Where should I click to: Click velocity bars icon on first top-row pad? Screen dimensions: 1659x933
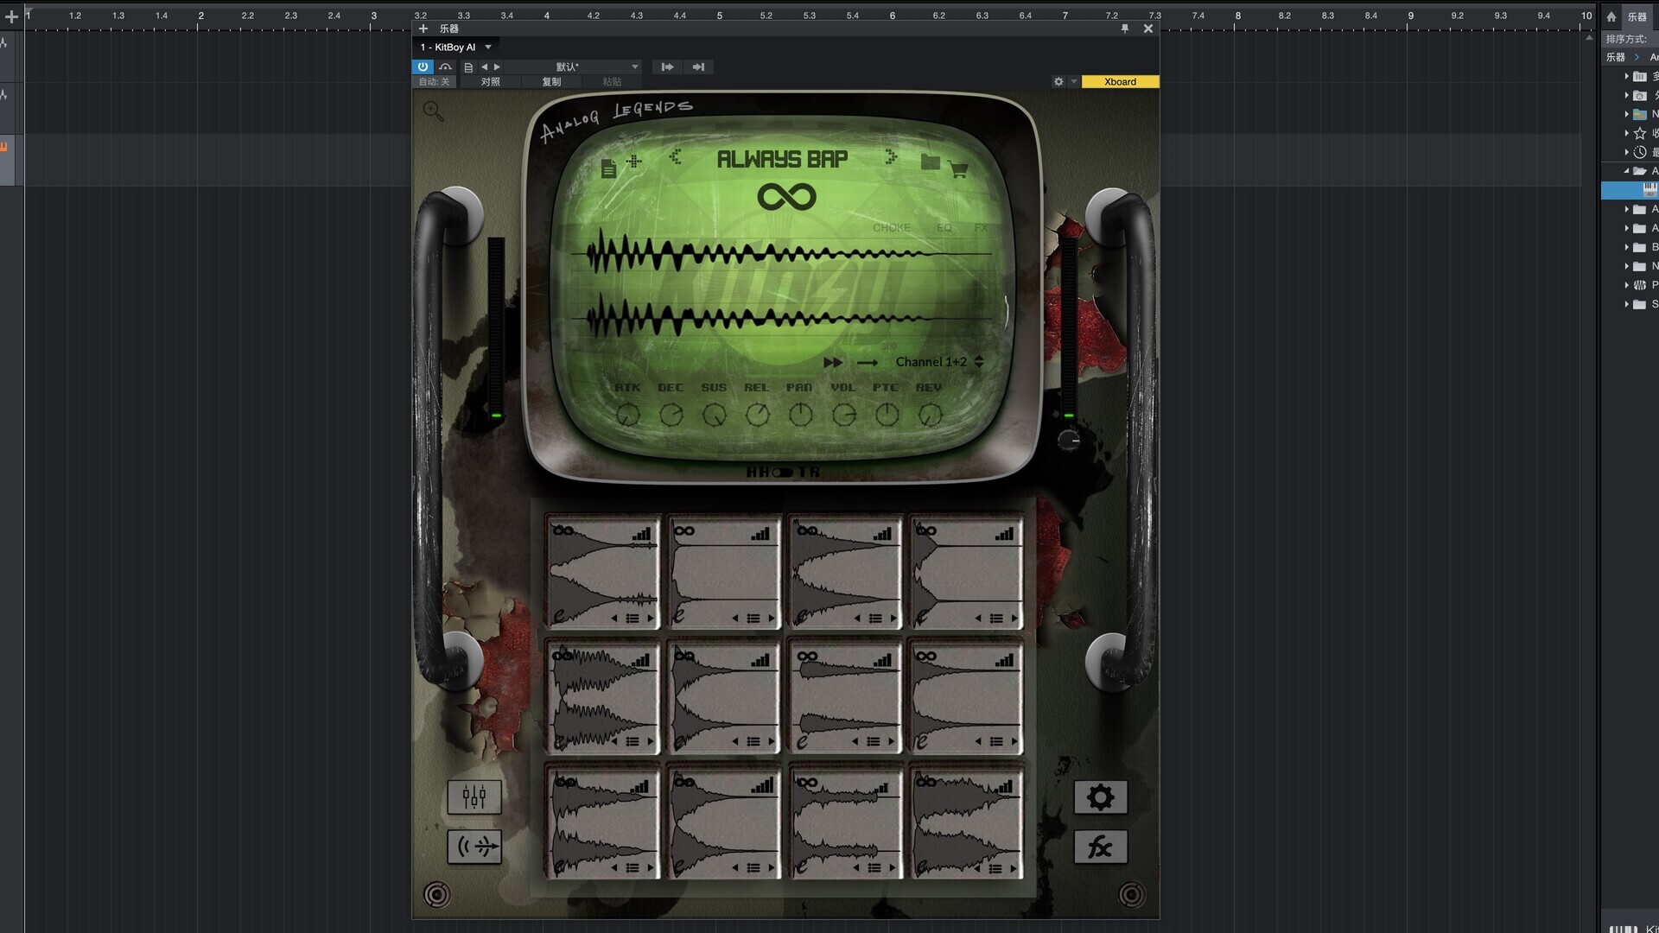[x=641, y=535]
